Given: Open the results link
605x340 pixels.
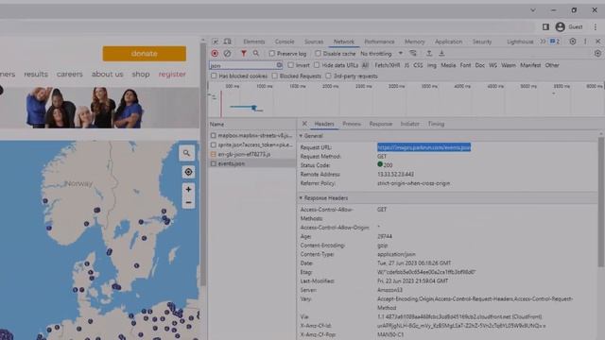Looking at the screenshot, I should point(36,74).
